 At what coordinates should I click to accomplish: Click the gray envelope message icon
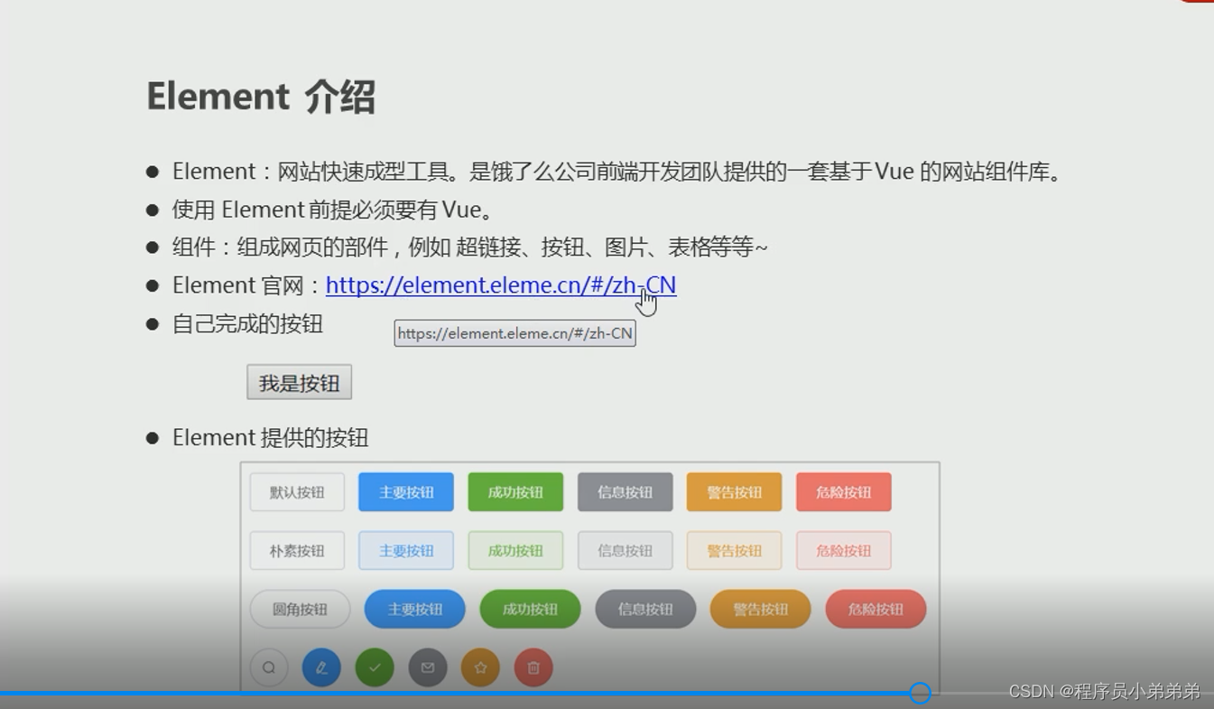(x=427, y=667)
